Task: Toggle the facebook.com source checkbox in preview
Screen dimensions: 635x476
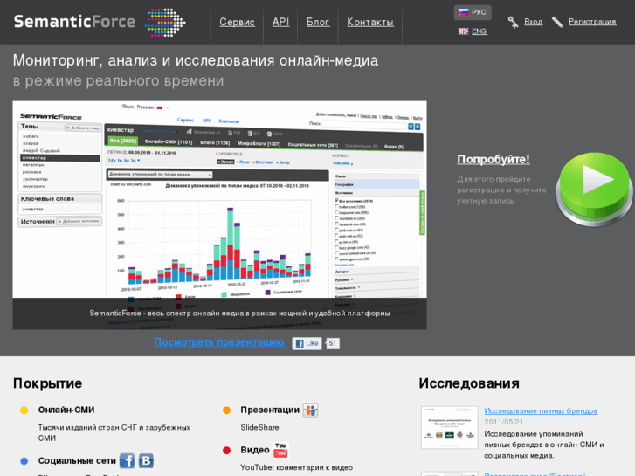Action: coord(336,224)
